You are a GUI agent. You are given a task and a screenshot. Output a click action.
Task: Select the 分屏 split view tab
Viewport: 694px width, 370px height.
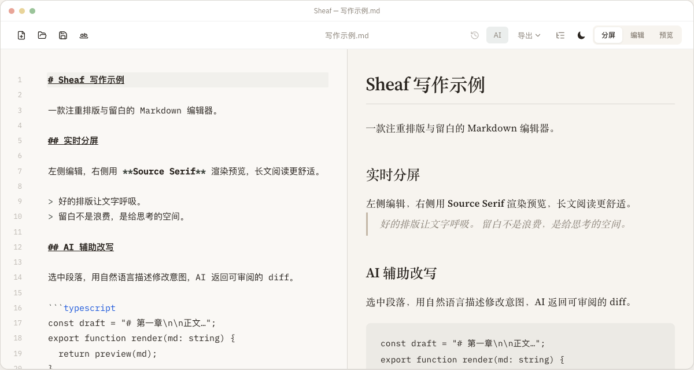[x=608, y=35]
